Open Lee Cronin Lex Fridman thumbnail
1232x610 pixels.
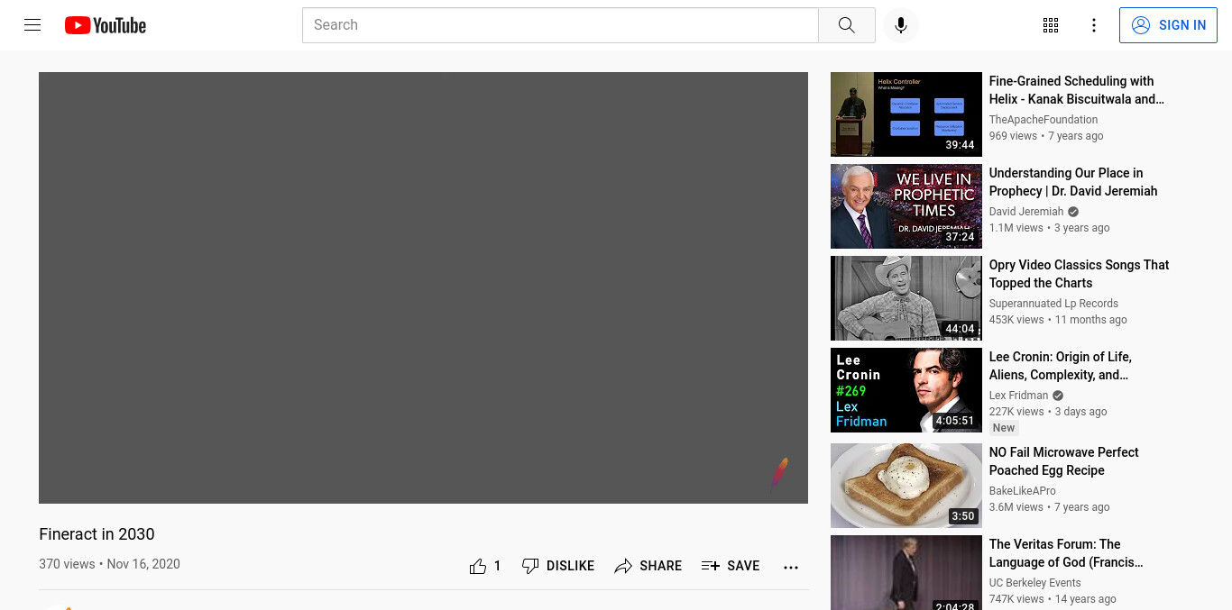(906, 390)
